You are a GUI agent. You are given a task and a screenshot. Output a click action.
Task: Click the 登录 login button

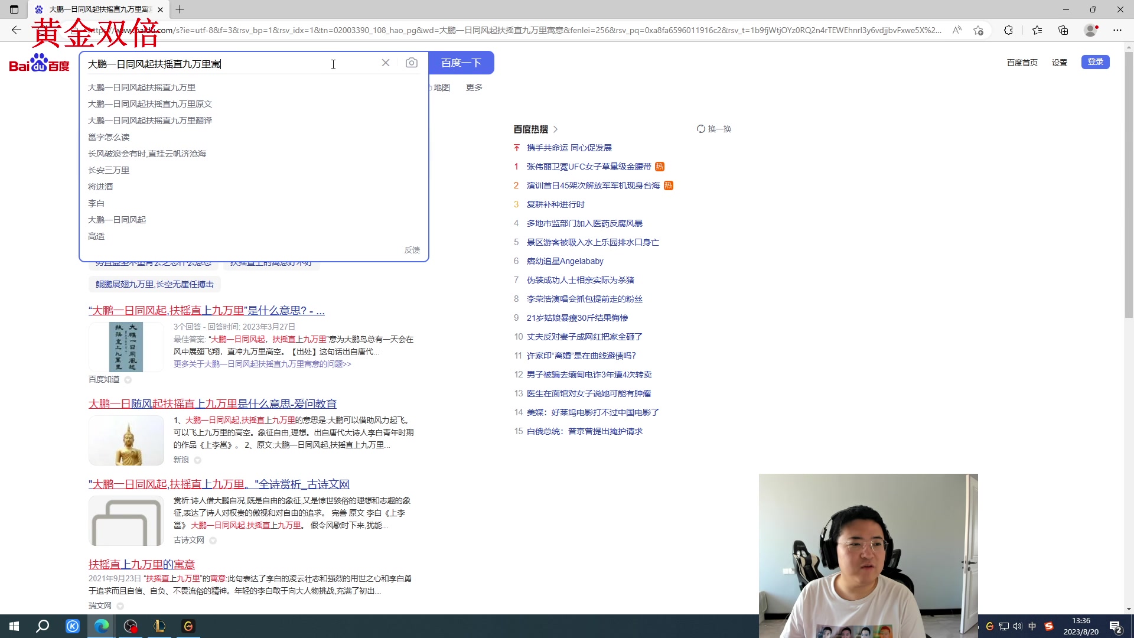[1096, 62]
